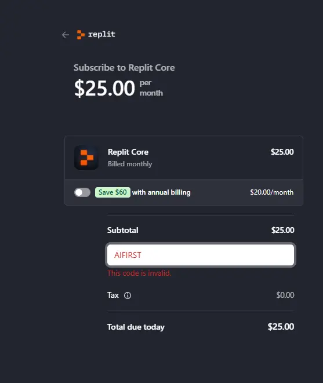This screenshot has height=383, width=323.
Task: Click the Subscribe to Replit Core heading
Action: click(124, 68)
